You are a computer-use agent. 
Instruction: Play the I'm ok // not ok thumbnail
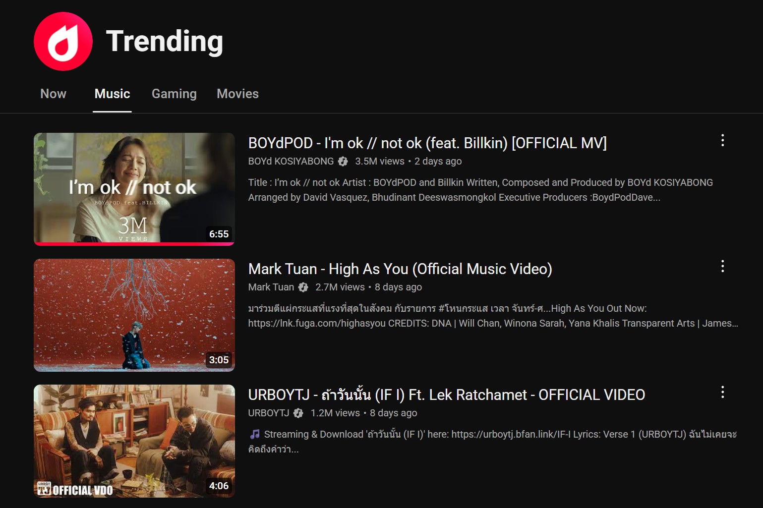coord(134,189)
